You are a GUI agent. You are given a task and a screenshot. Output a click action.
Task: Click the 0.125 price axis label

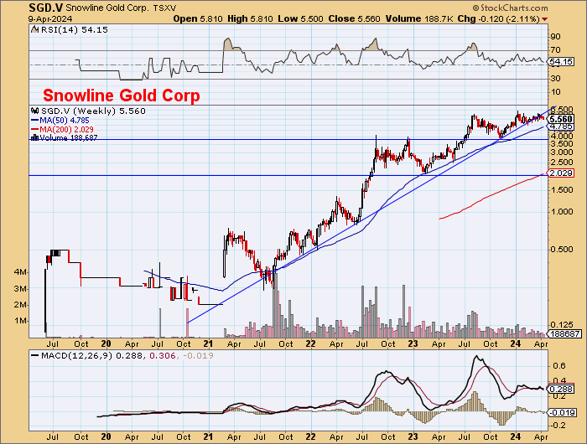(562, 325)
